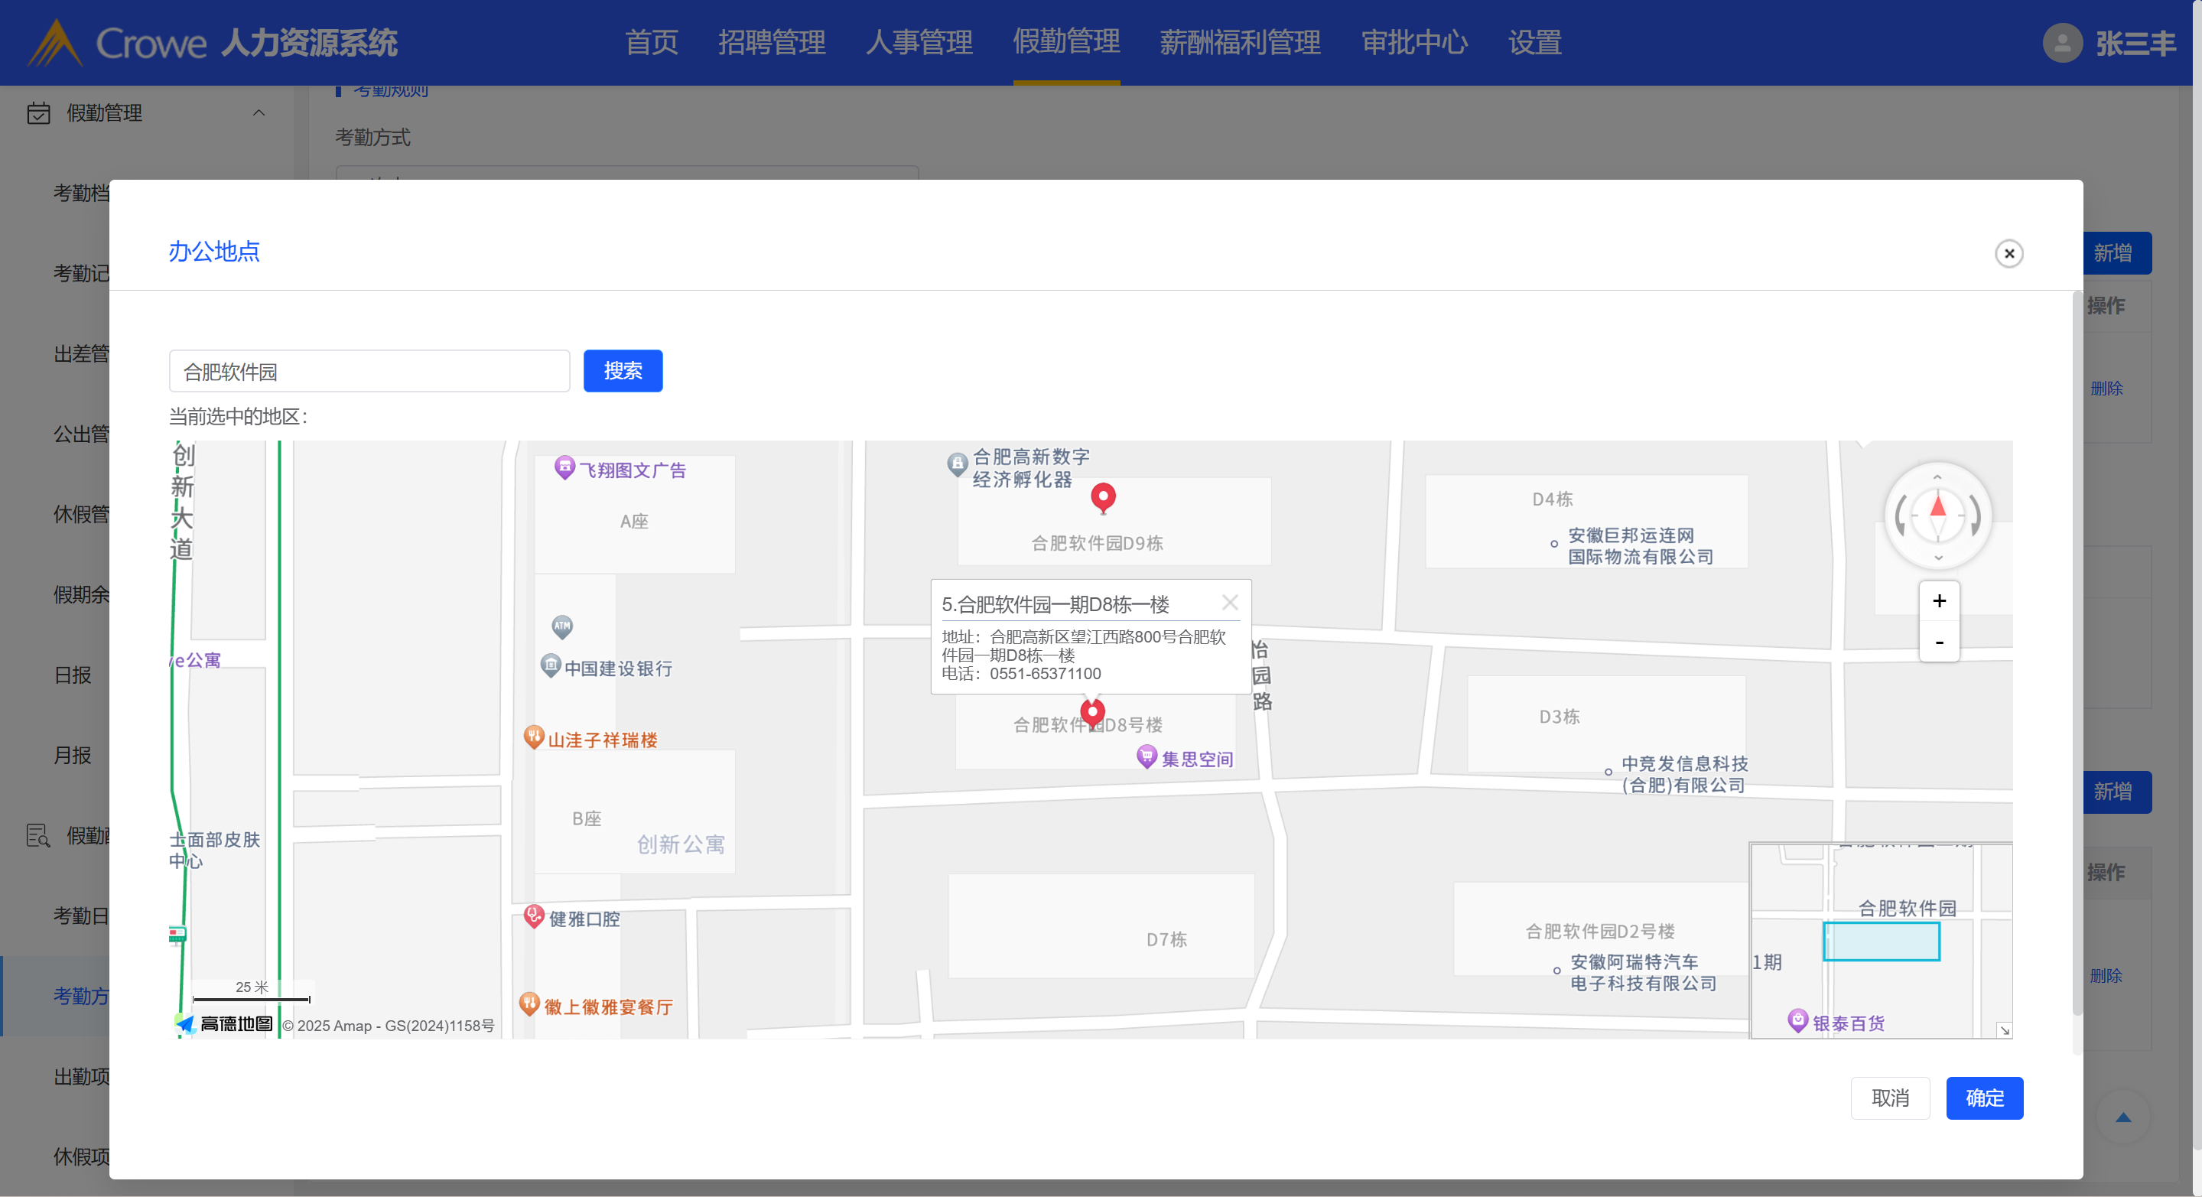The width and height of the screenshot is (2202, 1197).
Task: Click the red compass north arrow
Action: click(1938, 507)
